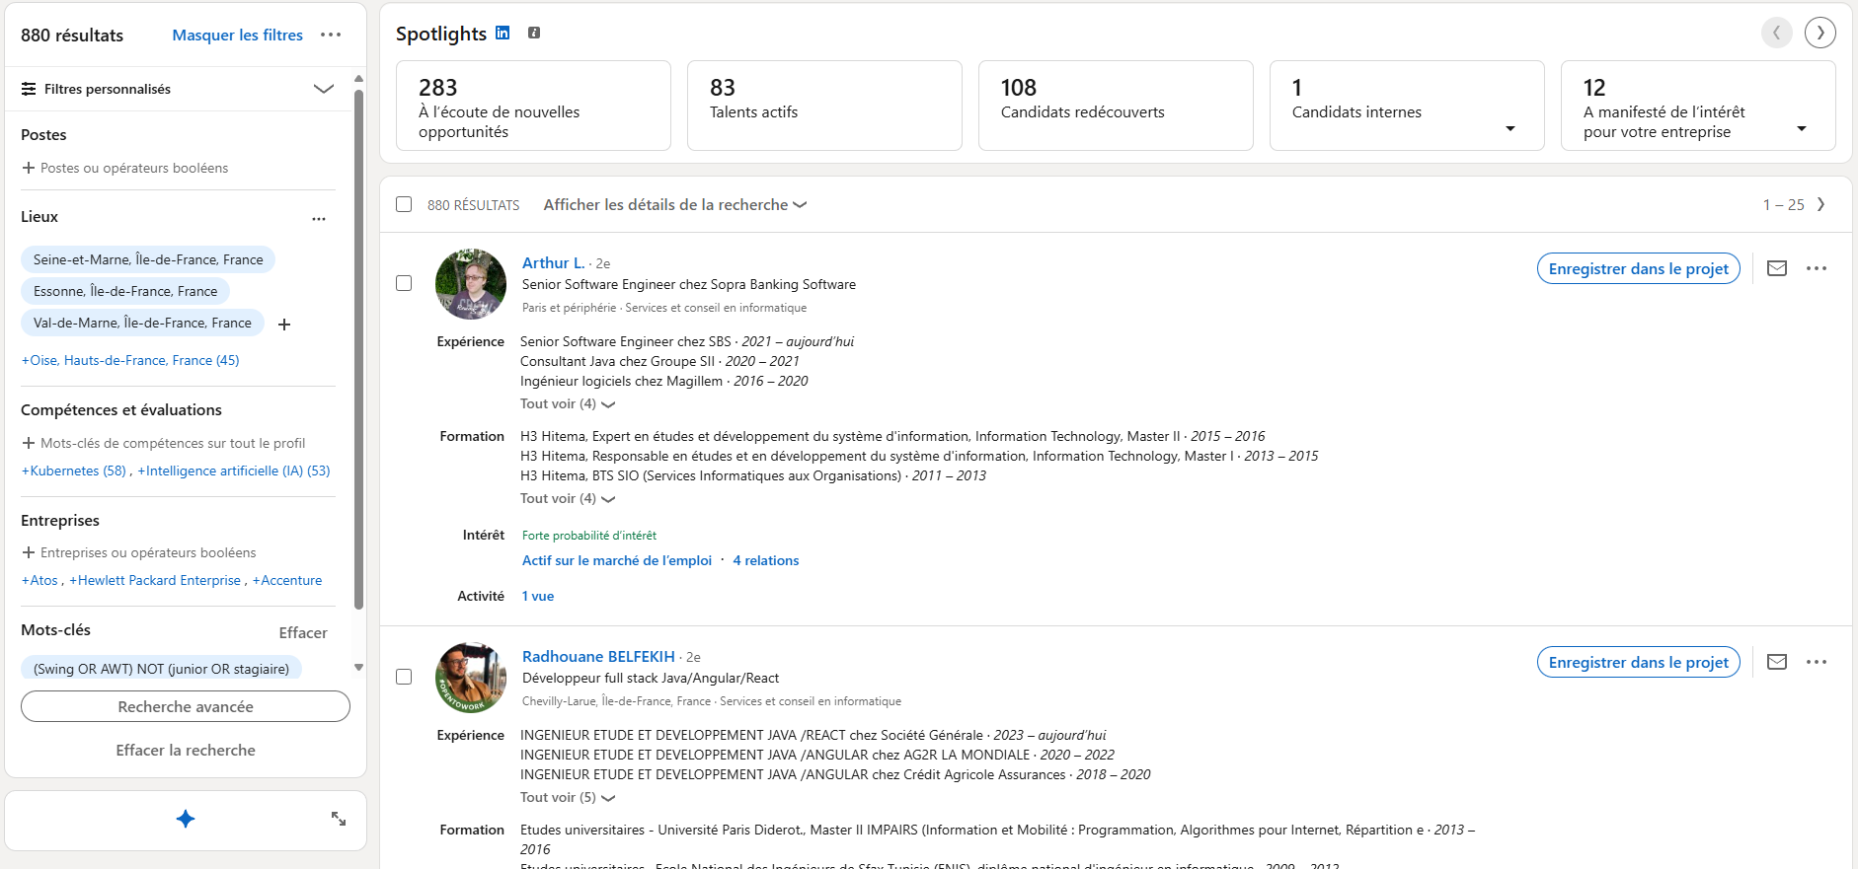Click Recherche avancée button
This screenshot has width=1858, height=869.
186,706
